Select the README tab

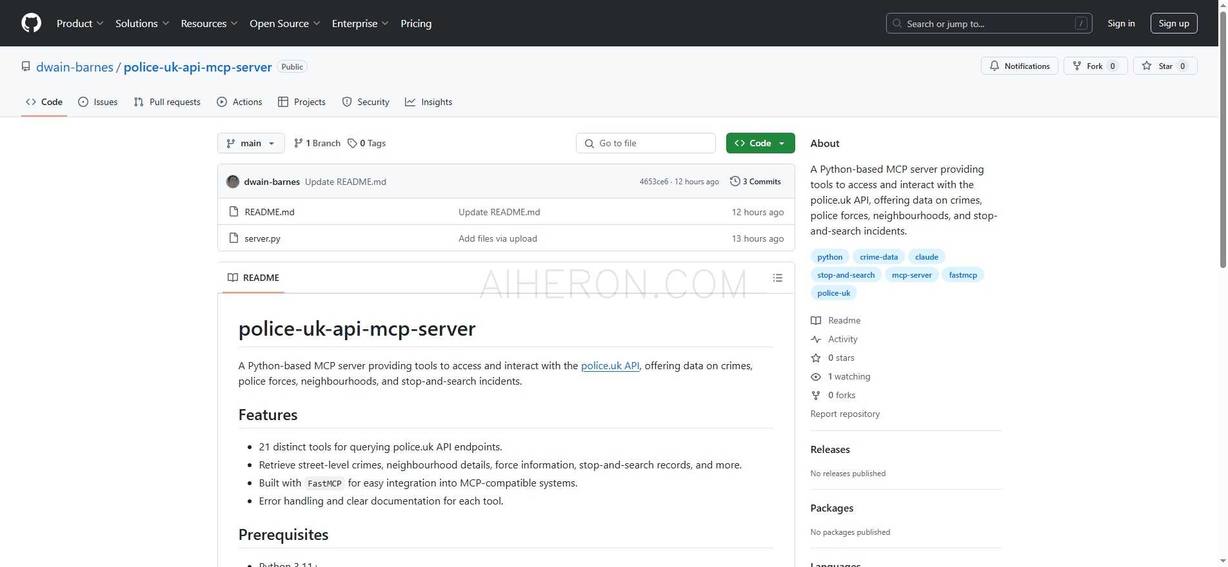[253, 278]
